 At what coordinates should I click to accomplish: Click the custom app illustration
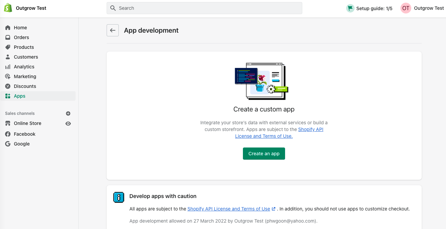point(261,81)
